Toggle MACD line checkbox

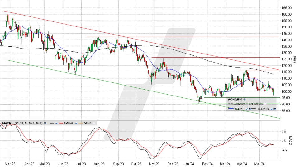[x=56, y=124]
